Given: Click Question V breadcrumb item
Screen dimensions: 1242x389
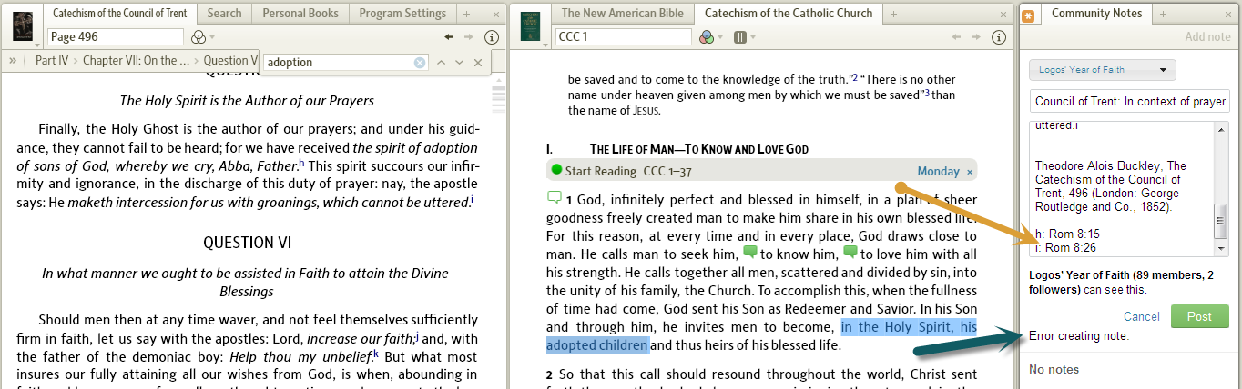Looking at the screenshot, I should (231, 61).
